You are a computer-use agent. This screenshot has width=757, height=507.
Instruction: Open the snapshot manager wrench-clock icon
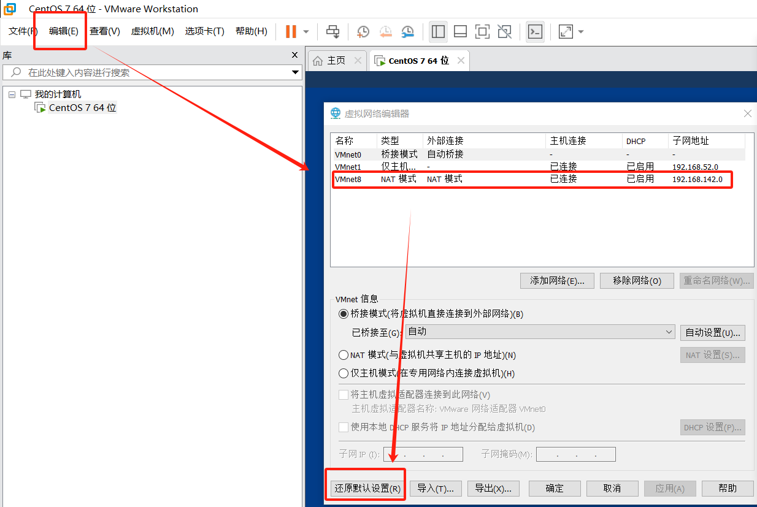pyautogui.click(x=408, y=31)
